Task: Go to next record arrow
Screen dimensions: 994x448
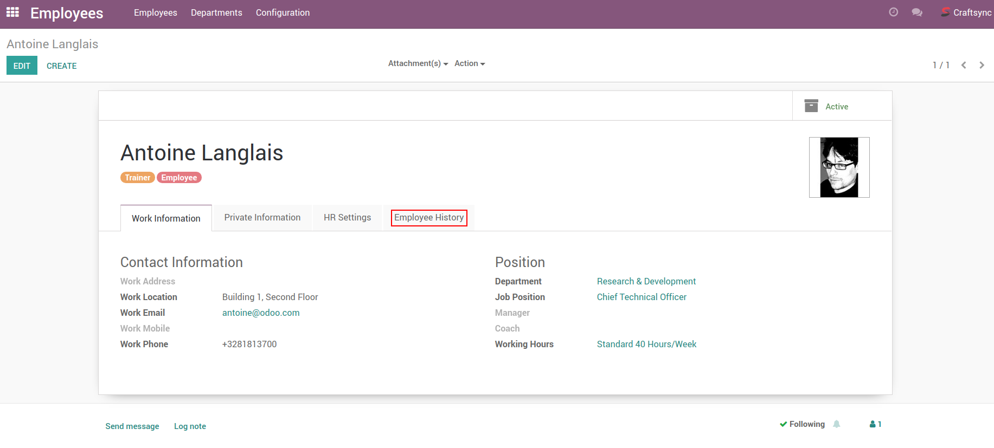Action: [x=982, y=65]
